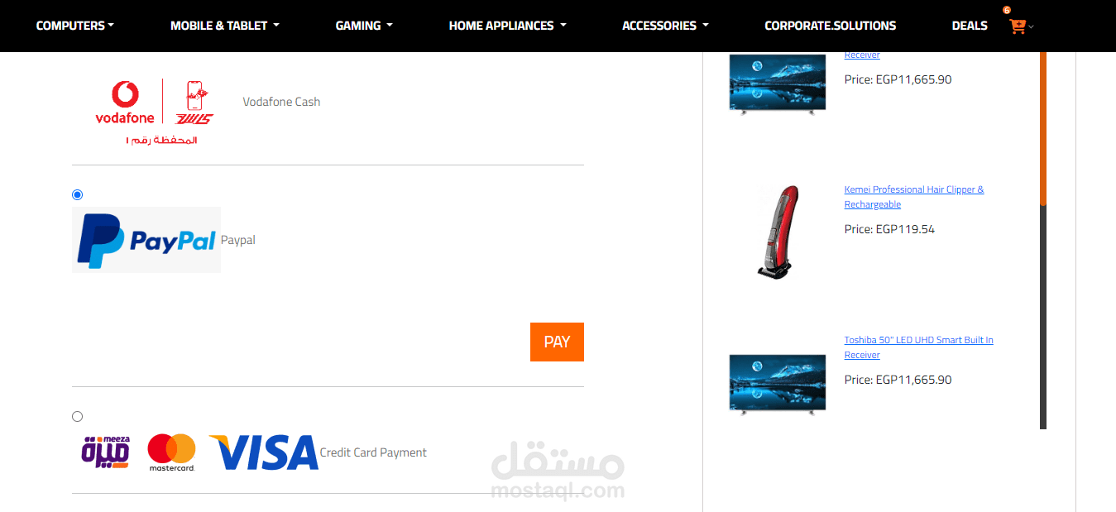This screenshot has width=1116, height=512.
Task: Select the Credit Card Payment radio button
Action: 78,417
